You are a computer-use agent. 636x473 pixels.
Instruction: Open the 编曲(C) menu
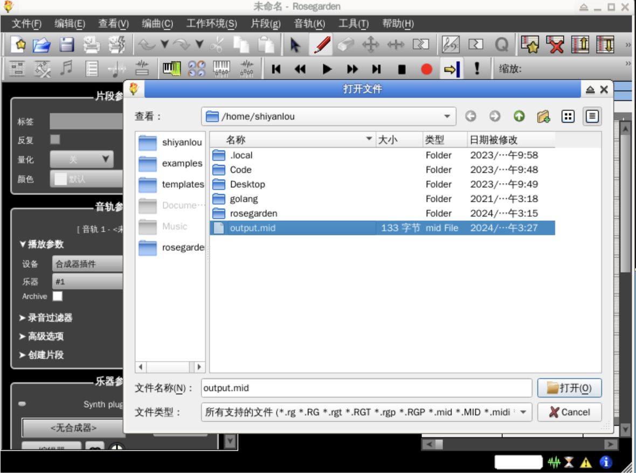(157, 24)
